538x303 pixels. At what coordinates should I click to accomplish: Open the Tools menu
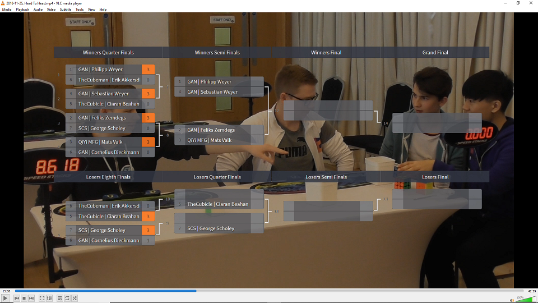pos(79,10)
